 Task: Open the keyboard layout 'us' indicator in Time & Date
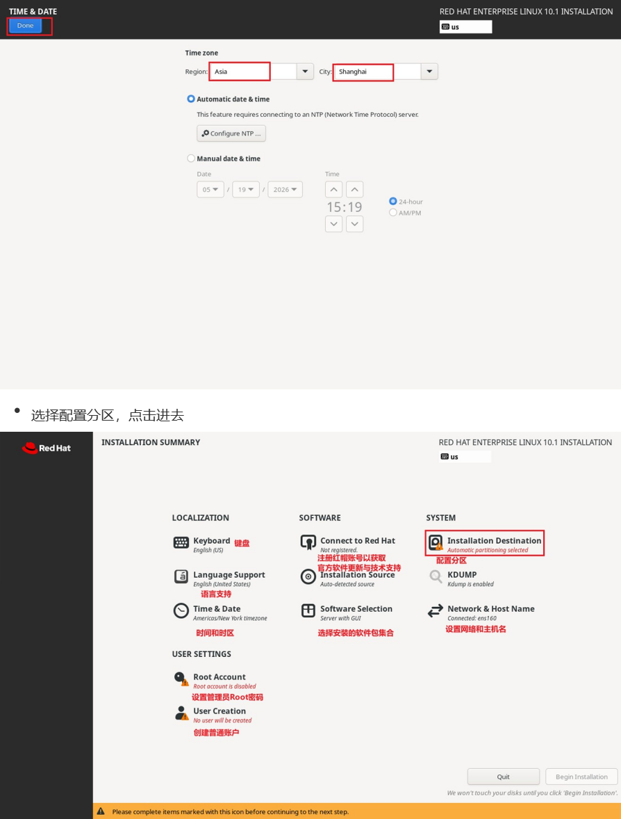pos(465,26)
